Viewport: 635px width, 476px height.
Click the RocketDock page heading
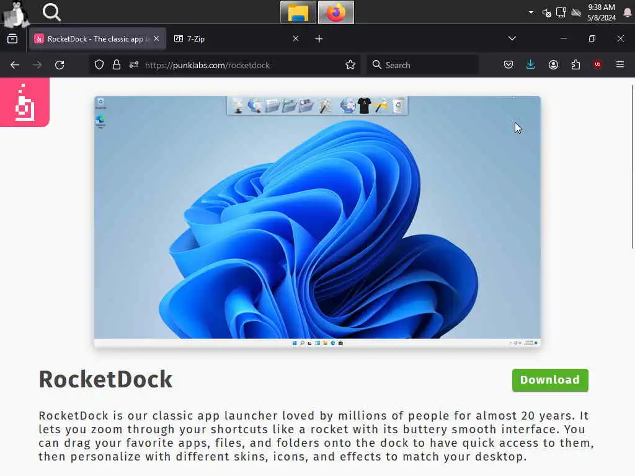(x=105, y=380)
